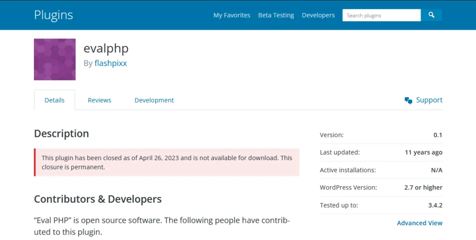Click the Plugins header title

pos(53,15)
